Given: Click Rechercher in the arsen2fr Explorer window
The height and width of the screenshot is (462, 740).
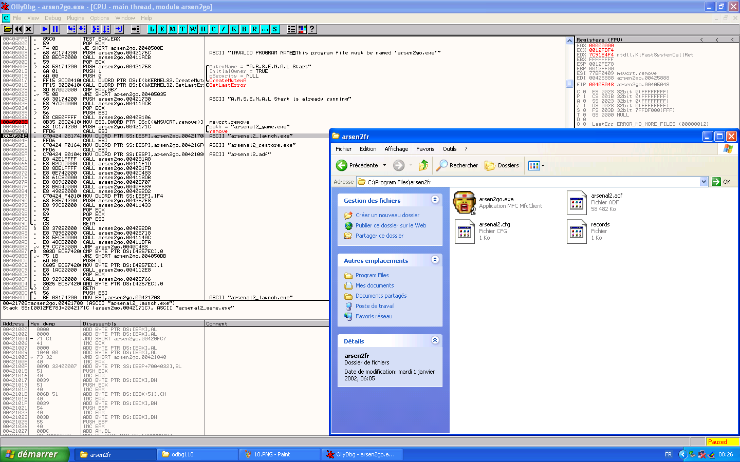Looking at the screenshot, I should click(x=457, y=165).
